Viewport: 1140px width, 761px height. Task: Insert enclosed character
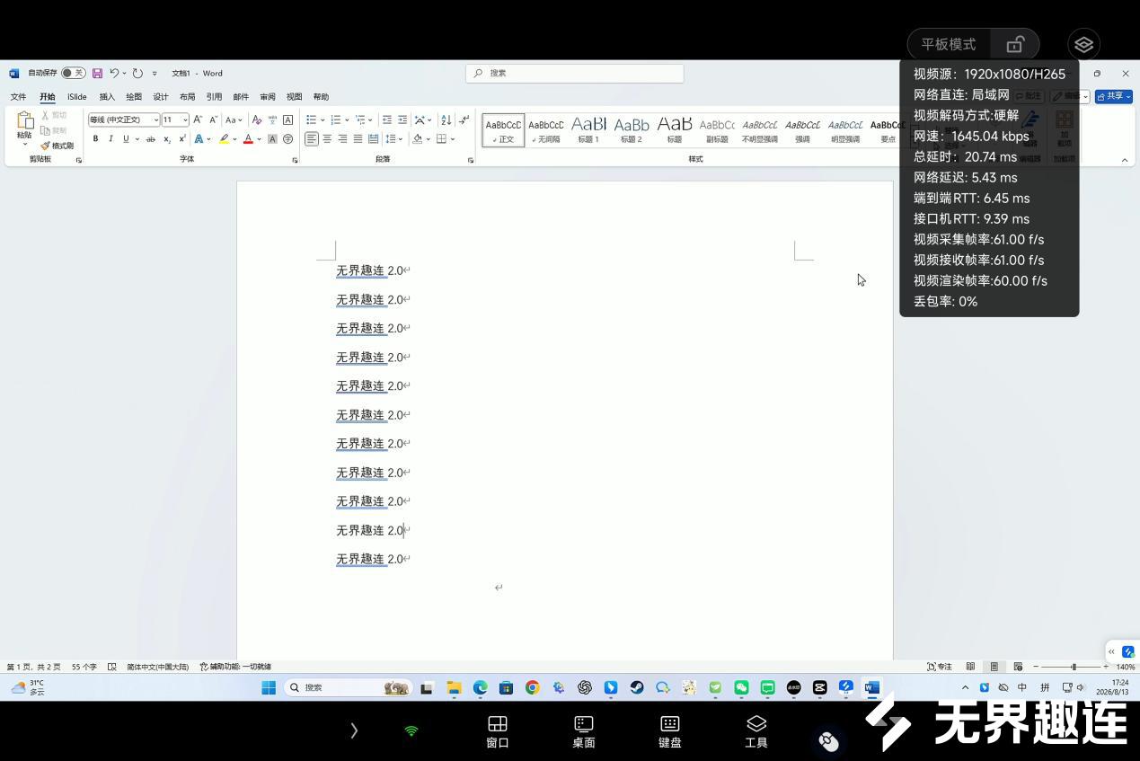(x=287, y=139)
